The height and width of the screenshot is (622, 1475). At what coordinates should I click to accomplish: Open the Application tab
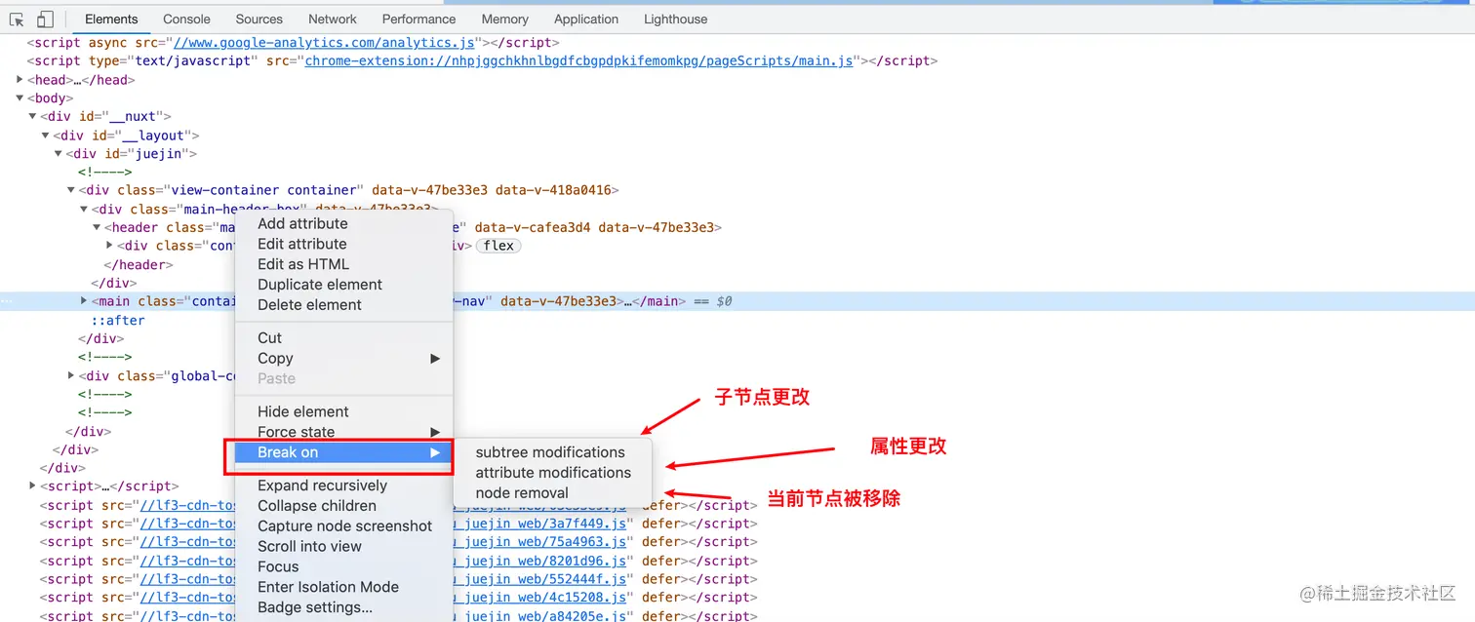pyautogui.click(x=586, y=19)
